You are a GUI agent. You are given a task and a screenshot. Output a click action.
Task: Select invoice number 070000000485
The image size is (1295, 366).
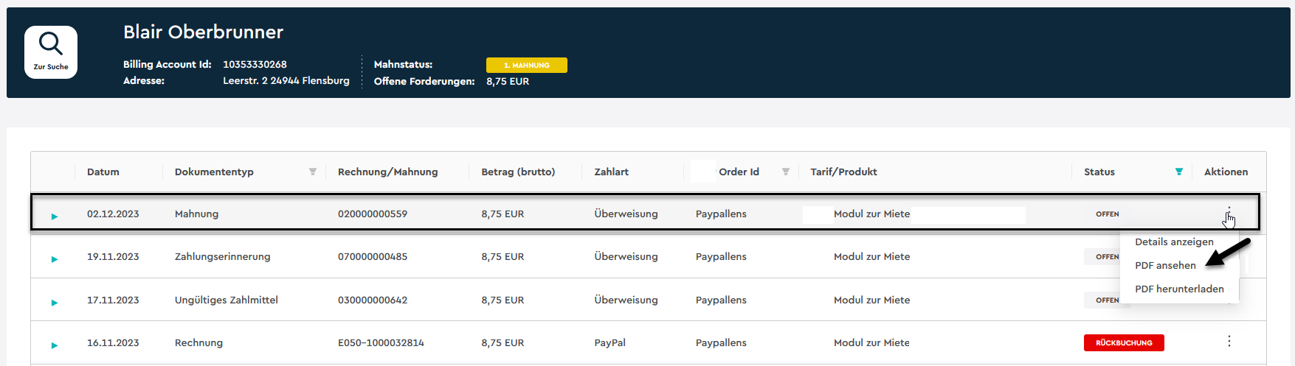tap(373, 256)
